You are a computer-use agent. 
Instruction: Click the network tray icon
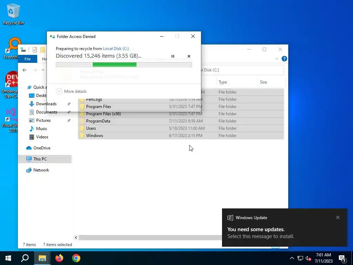pyautogui.click(x=300, y=258)
